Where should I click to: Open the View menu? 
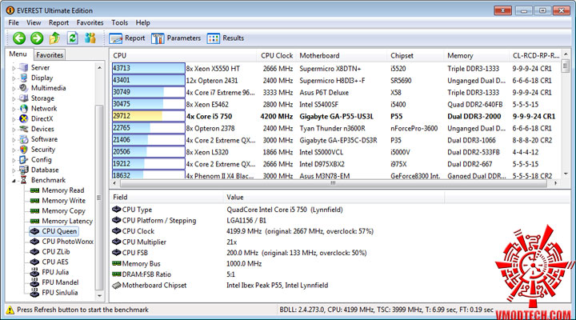click(x=34, y=22)
